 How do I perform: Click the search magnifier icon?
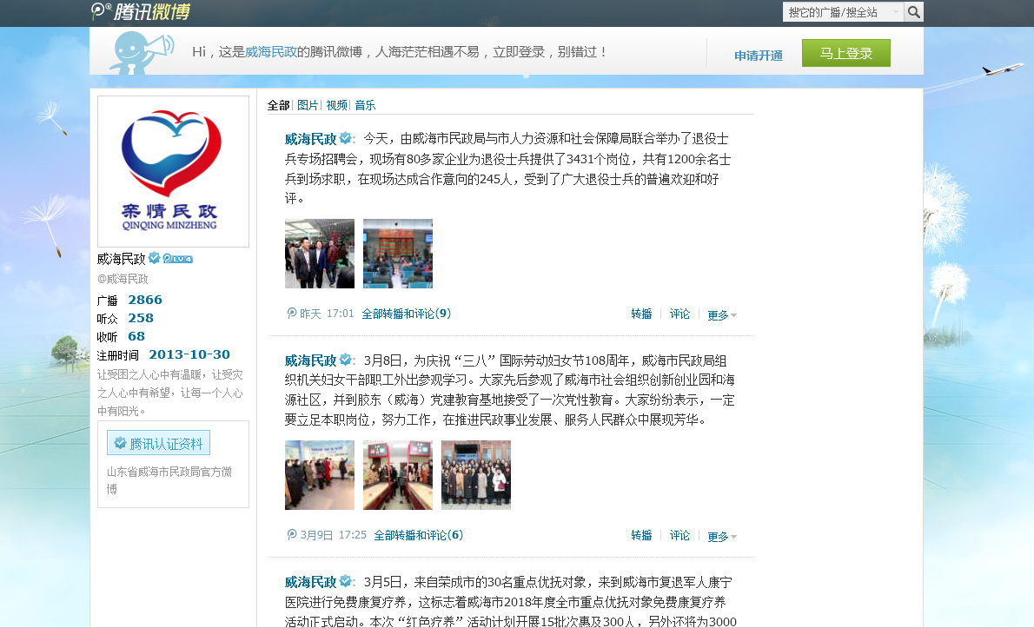[x=913, y=12]
